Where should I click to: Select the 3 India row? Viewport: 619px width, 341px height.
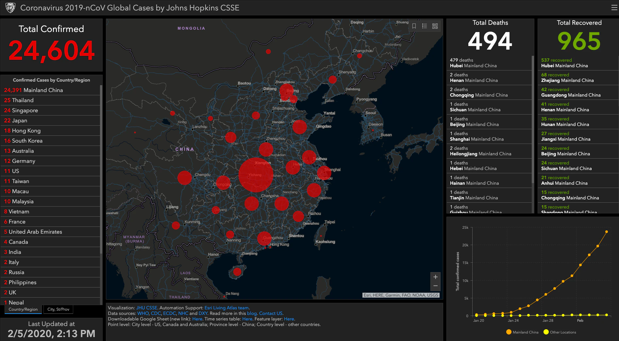point(51,252)
